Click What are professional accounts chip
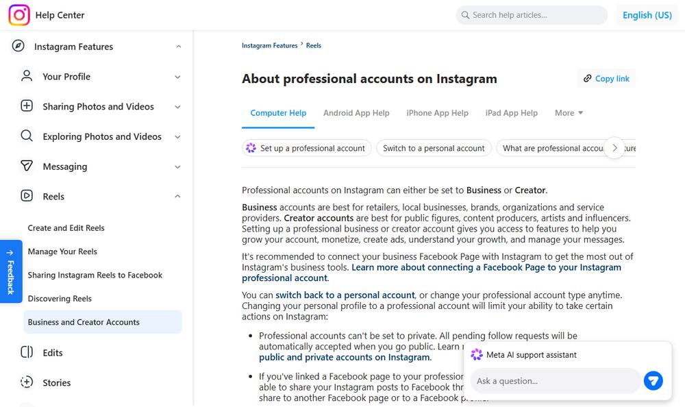Image resolution: width=685 pixels, height=407 pixels. pos(553,148)
